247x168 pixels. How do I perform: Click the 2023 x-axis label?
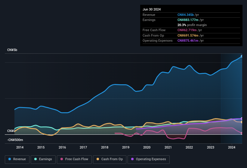211,147
